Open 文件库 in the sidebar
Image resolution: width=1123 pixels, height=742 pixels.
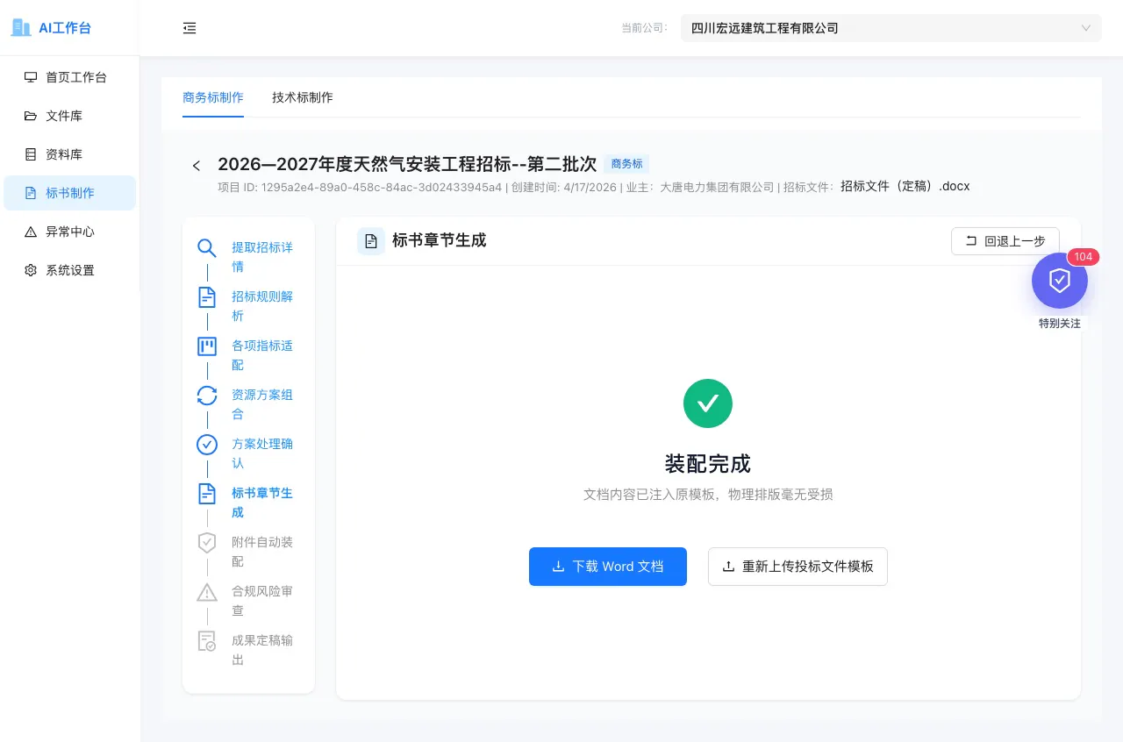click(x=70, y=116)
